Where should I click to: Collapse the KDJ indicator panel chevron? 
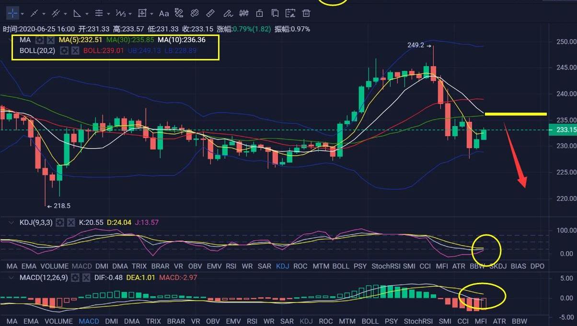tap(12, 222)
